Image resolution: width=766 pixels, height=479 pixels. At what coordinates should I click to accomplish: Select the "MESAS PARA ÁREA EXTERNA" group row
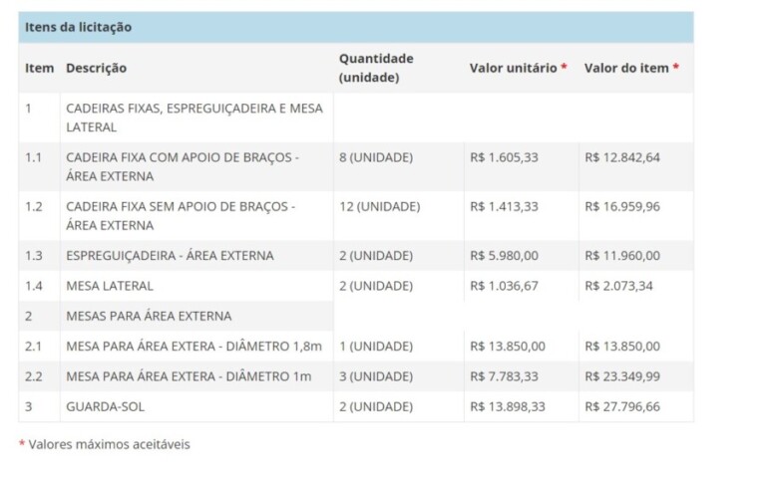(149, 316)
